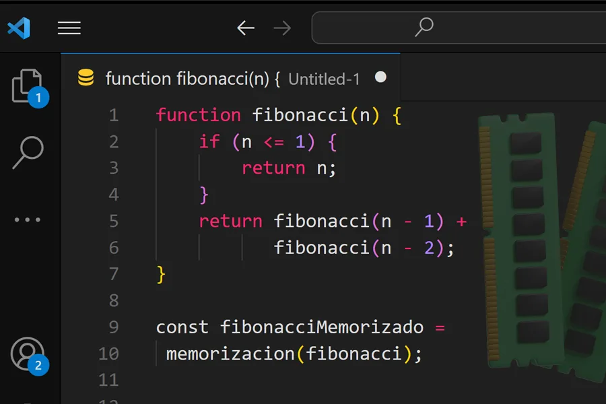
Task: Click the Visual Studio Code logo
Action: 18,28
